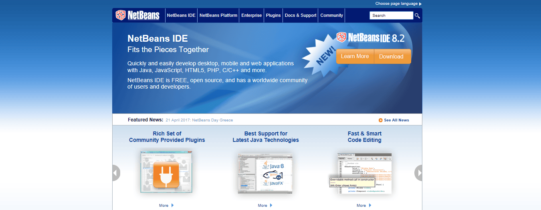Open the NetBeans Day Greece news link

click(x=199, y=120)
